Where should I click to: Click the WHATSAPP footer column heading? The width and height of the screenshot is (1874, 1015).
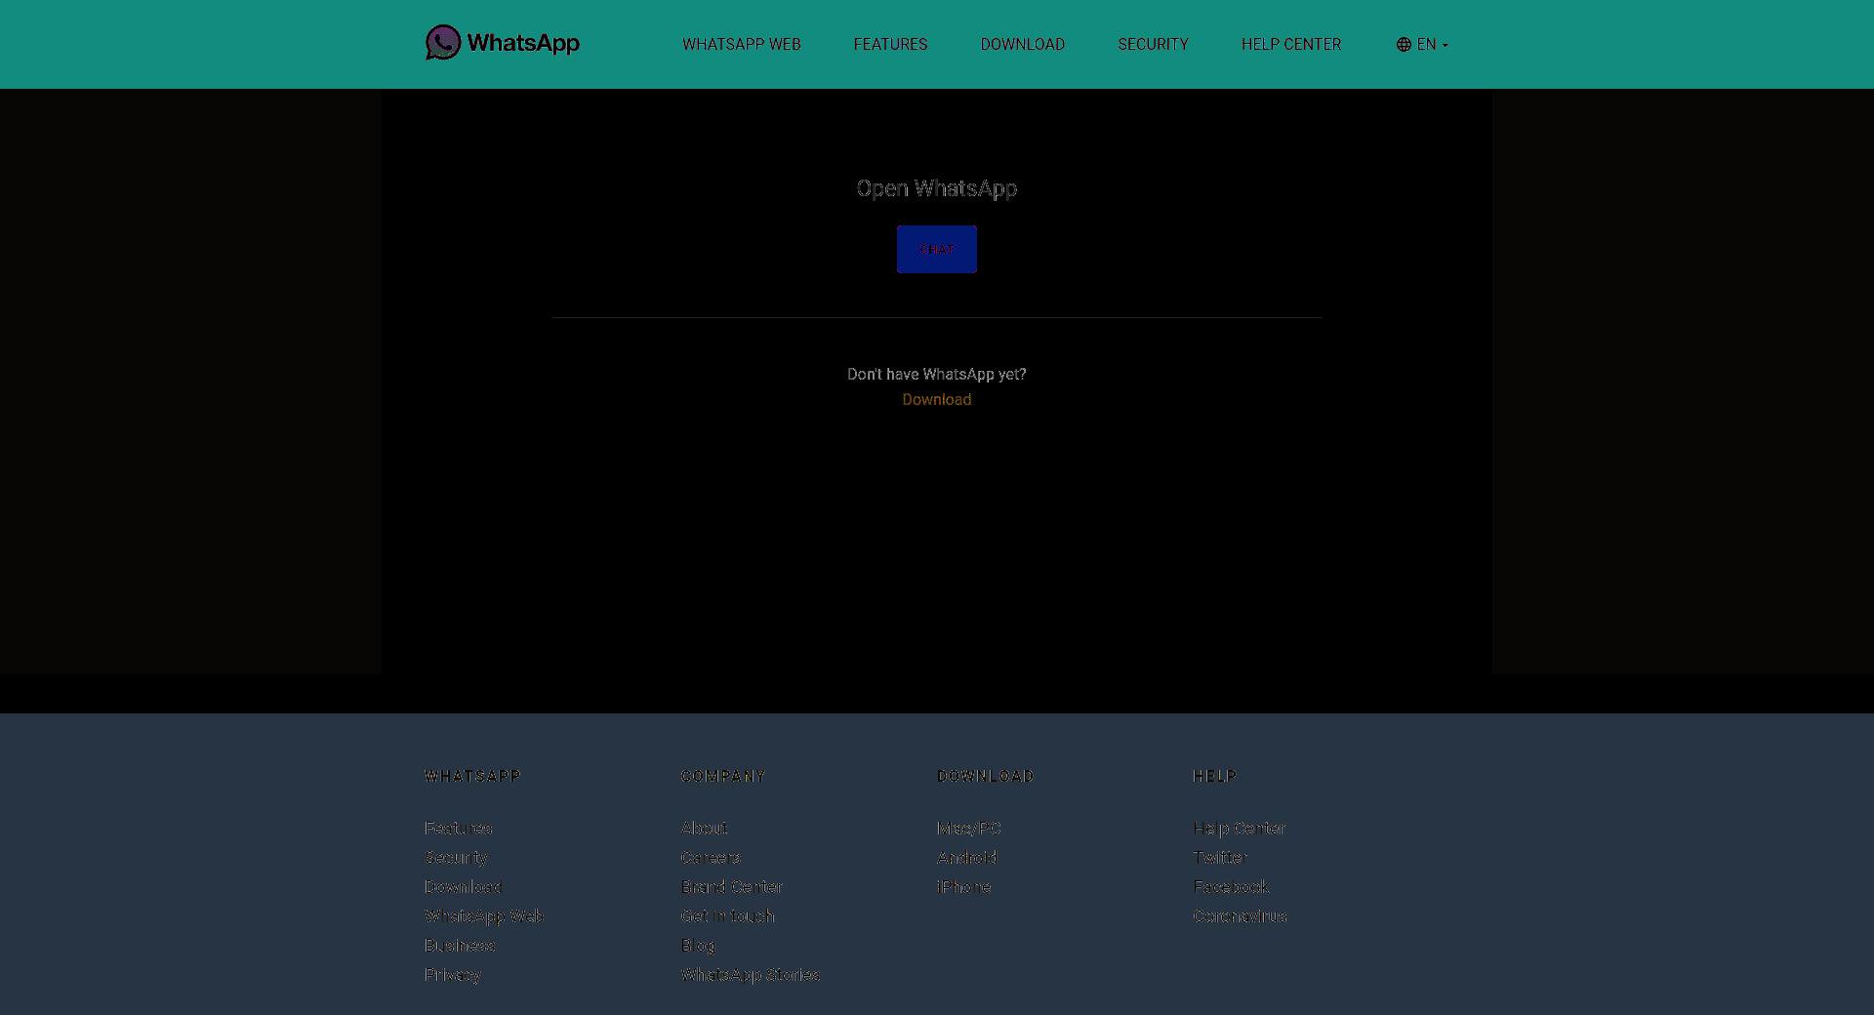pyautogui.click(x=473, y=776)
